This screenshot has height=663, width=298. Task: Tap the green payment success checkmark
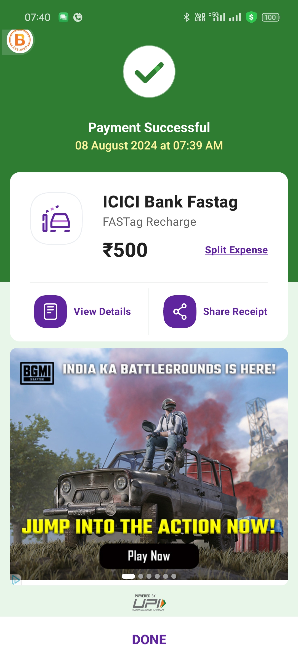pyautogui.click(x=149, y=72)
